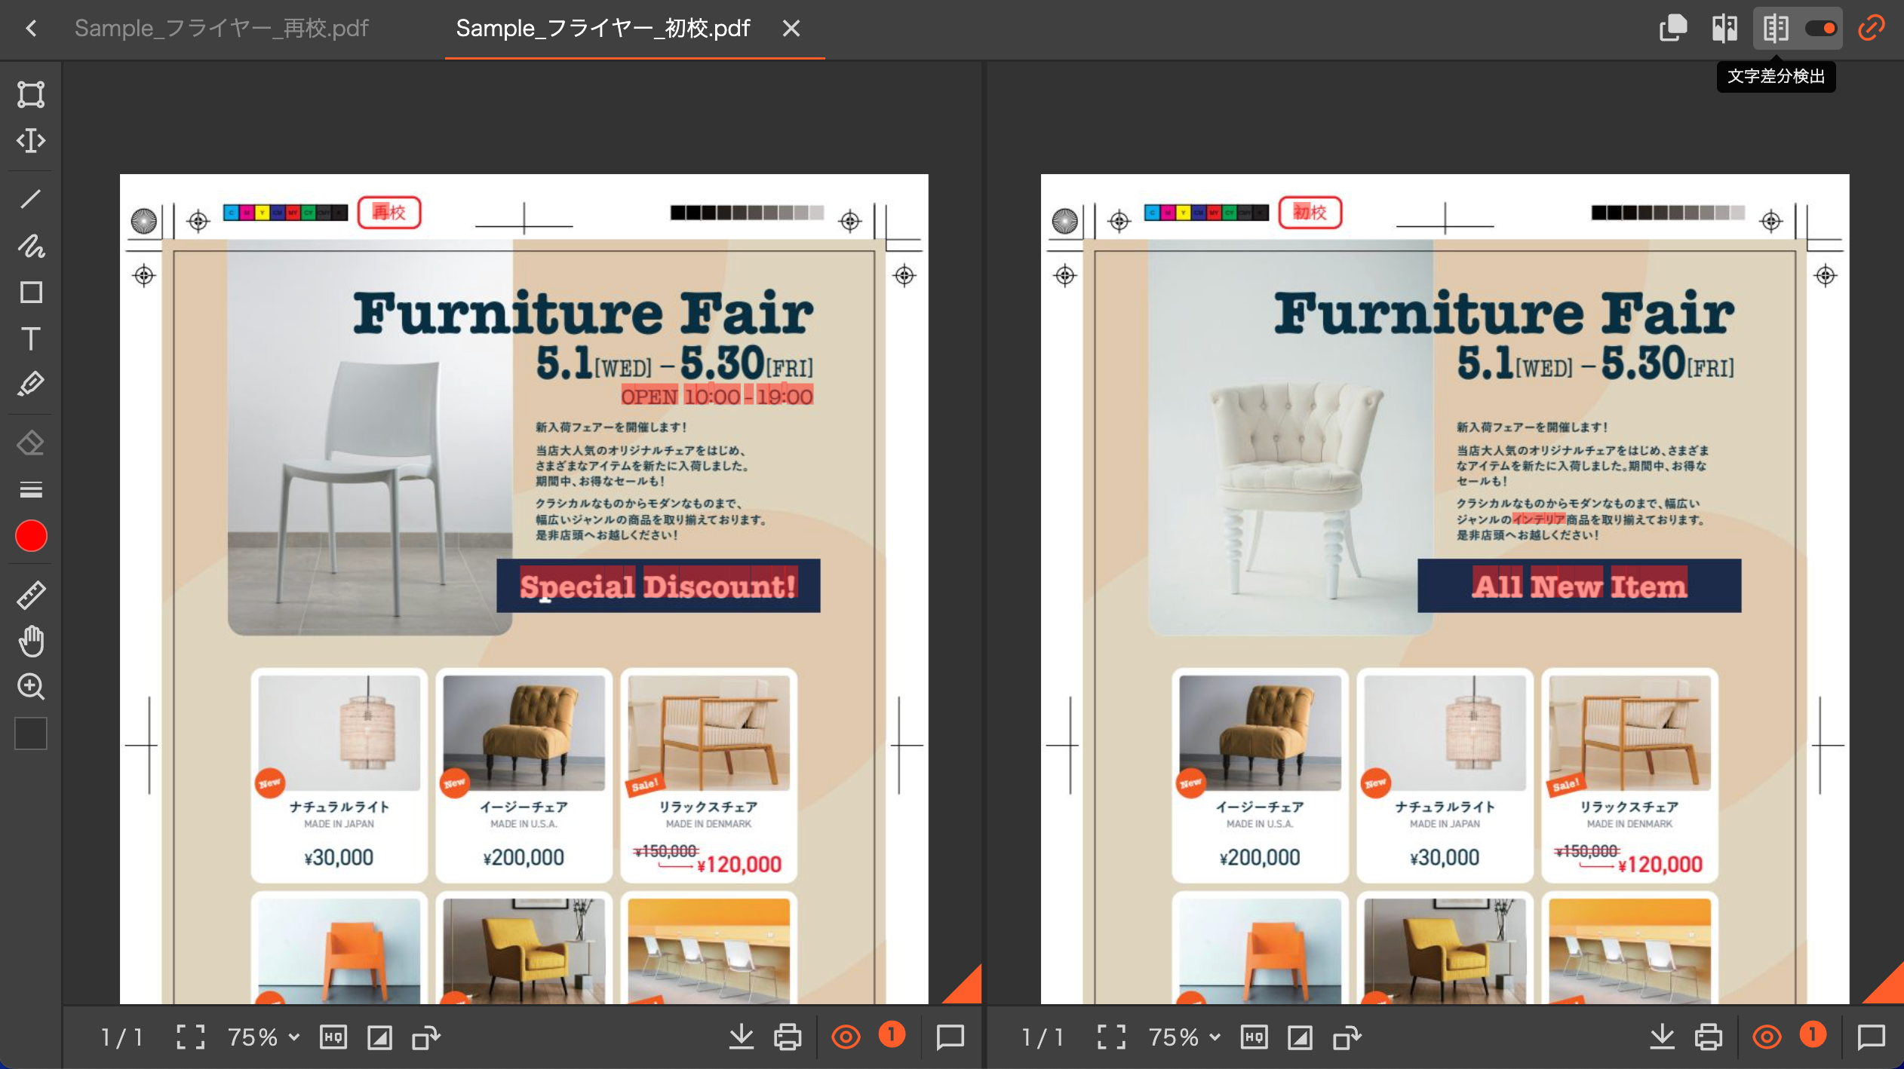
Task: Select the Text tool
Action: coord(31,338)
